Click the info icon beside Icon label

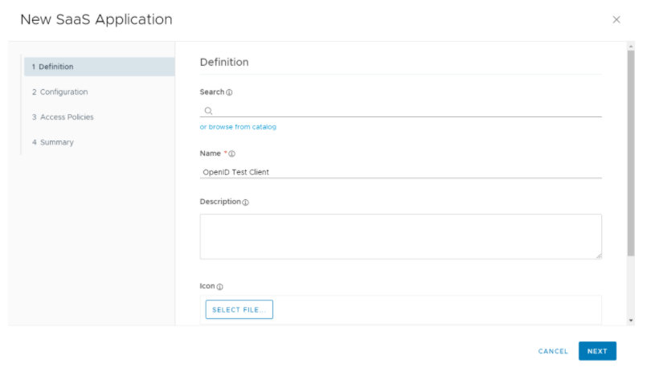[219, 287]
